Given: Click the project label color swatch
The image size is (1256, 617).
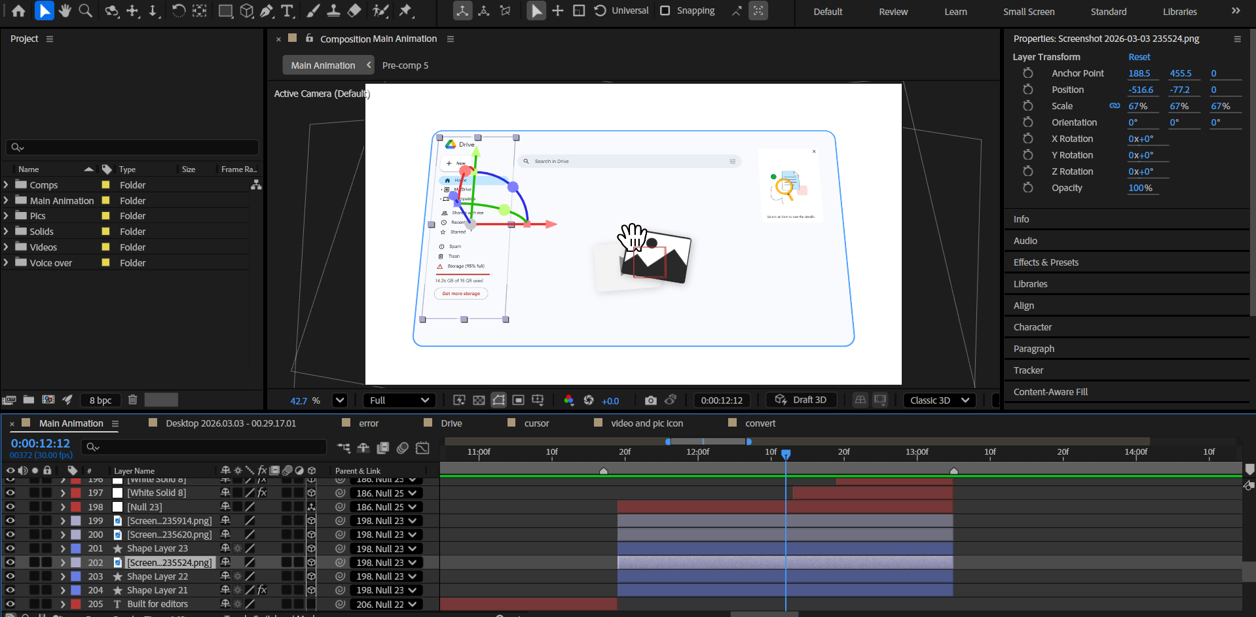Looking at the screenshot, I should coord(161,400).
